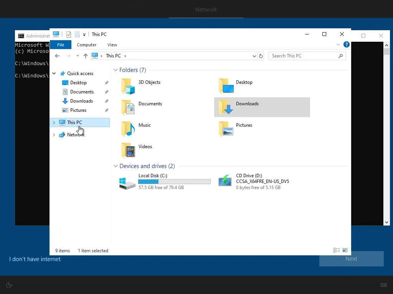The image size is (393, 294).
Task: Expand the ribbon with the chevron
Action: 338,44
